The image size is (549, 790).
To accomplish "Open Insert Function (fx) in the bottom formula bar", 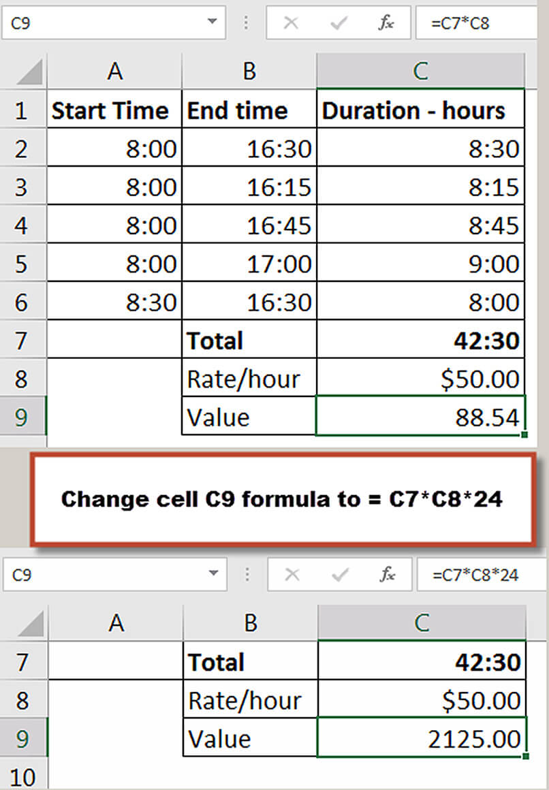I will click(388, 574).
